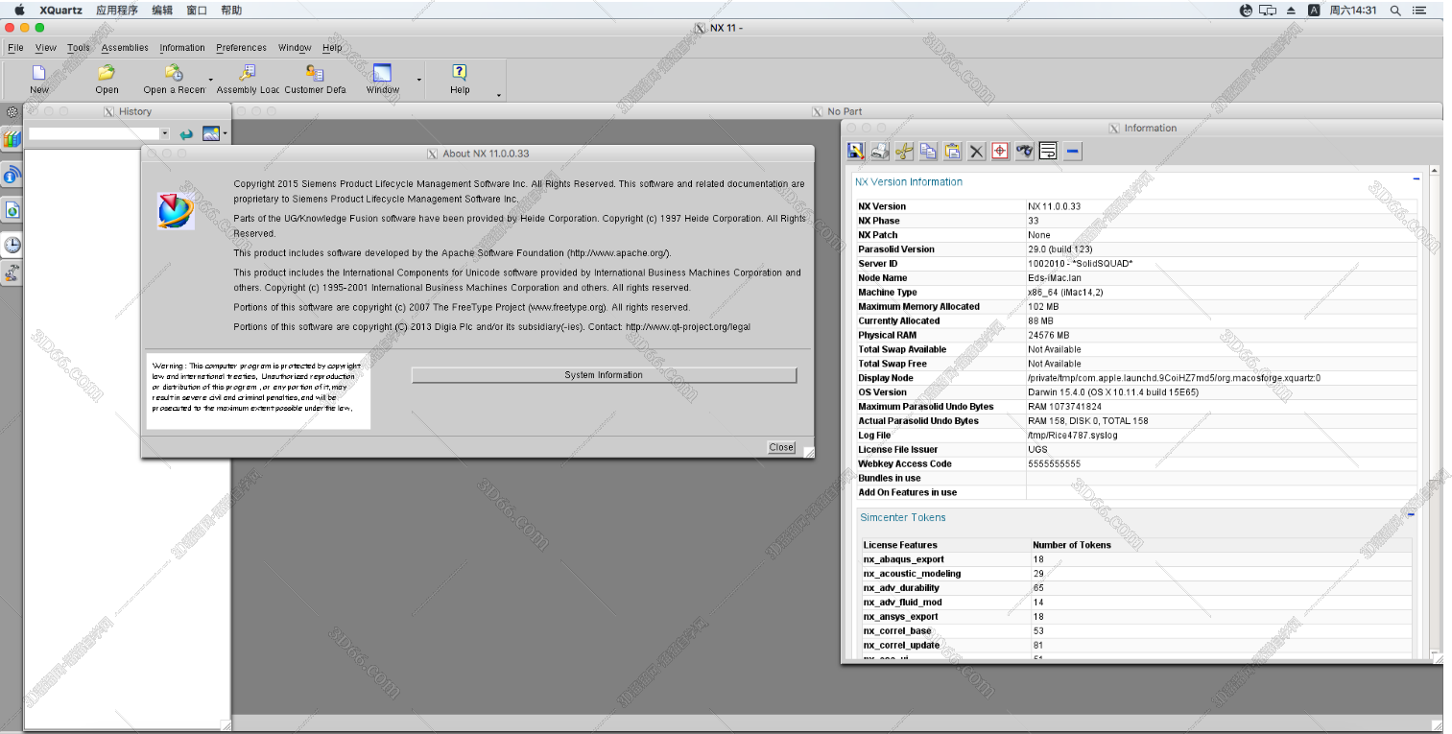Open the History search combo box arrow
Screen dimensions: 1452x734
tap(162, 133)
